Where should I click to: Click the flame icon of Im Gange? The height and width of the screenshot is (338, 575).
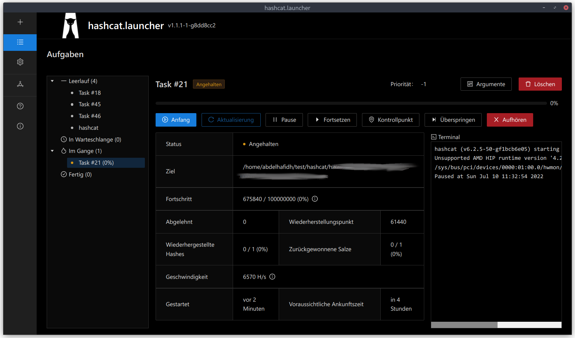coord(64,151)
